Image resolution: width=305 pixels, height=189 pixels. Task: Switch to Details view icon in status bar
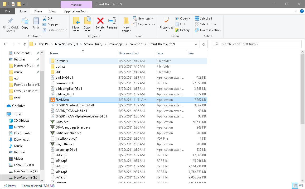pyautogui.click(x=295, y=186)
